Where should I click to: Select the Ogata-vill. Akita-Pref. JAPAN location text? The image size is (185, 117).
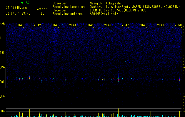135,7
